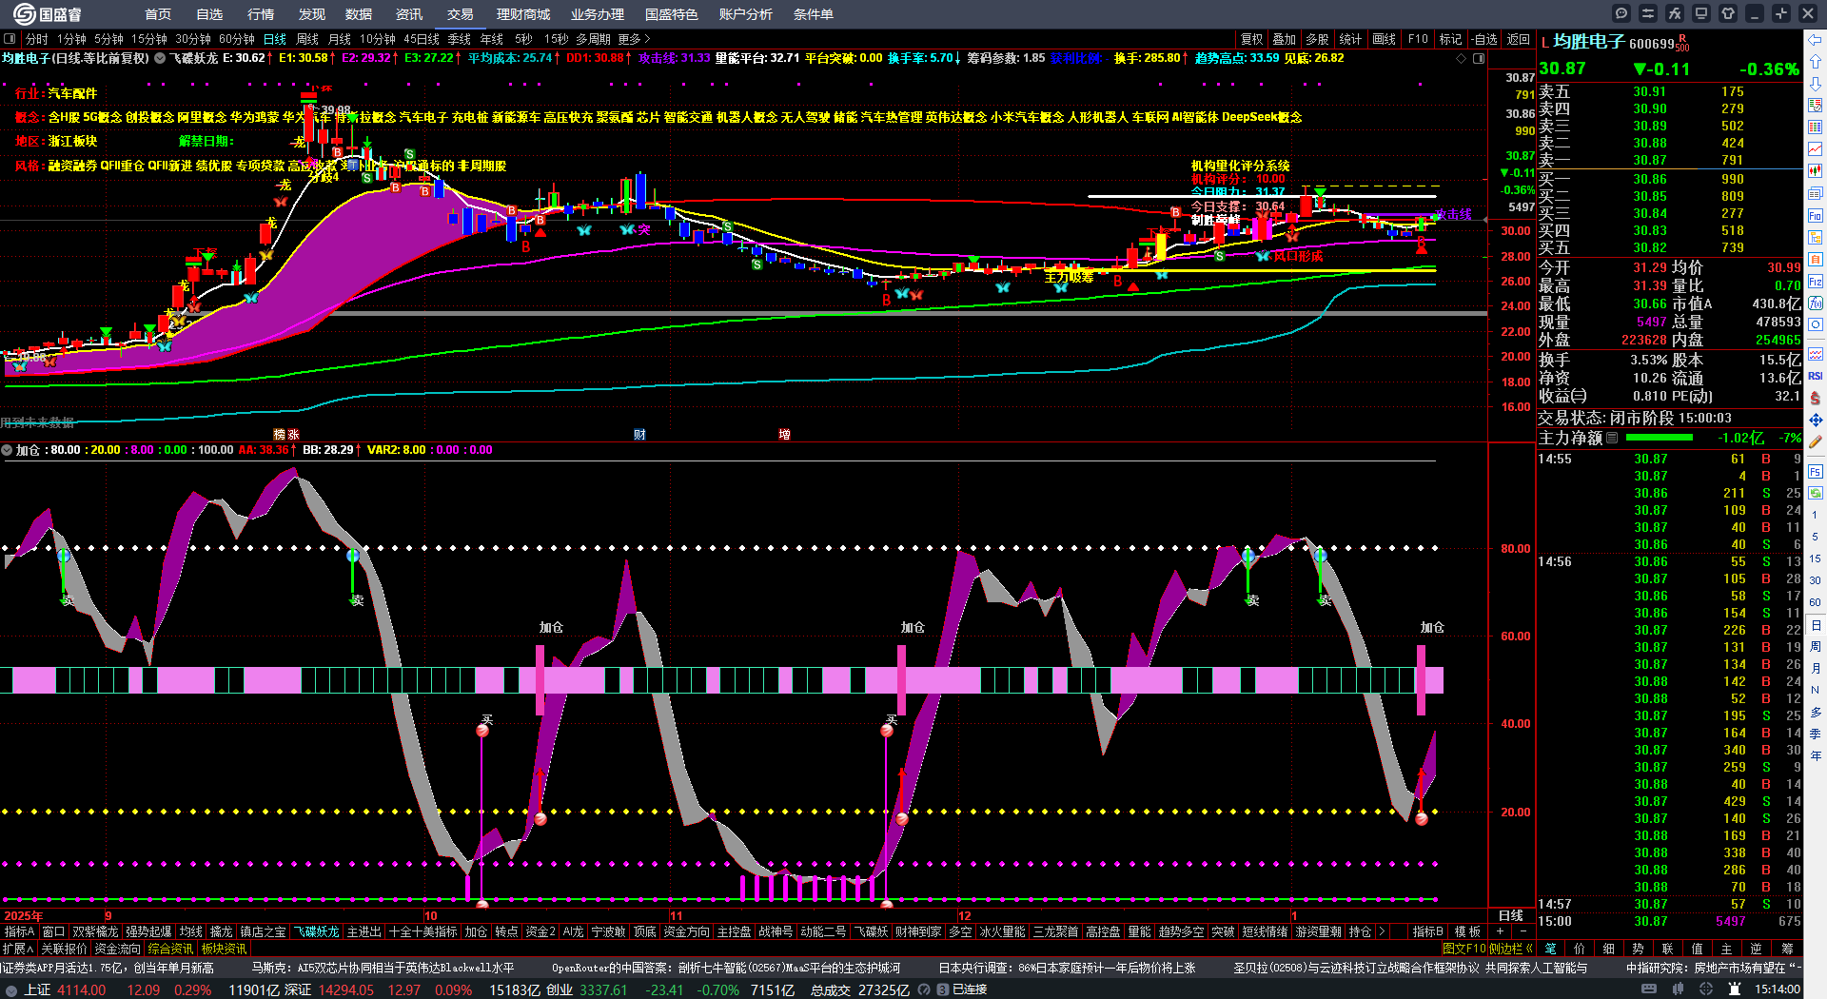Toggle the circle icon beside 加仓 sub-indicator
This screenshot has height=999, width=1827.
pos(7,450)
